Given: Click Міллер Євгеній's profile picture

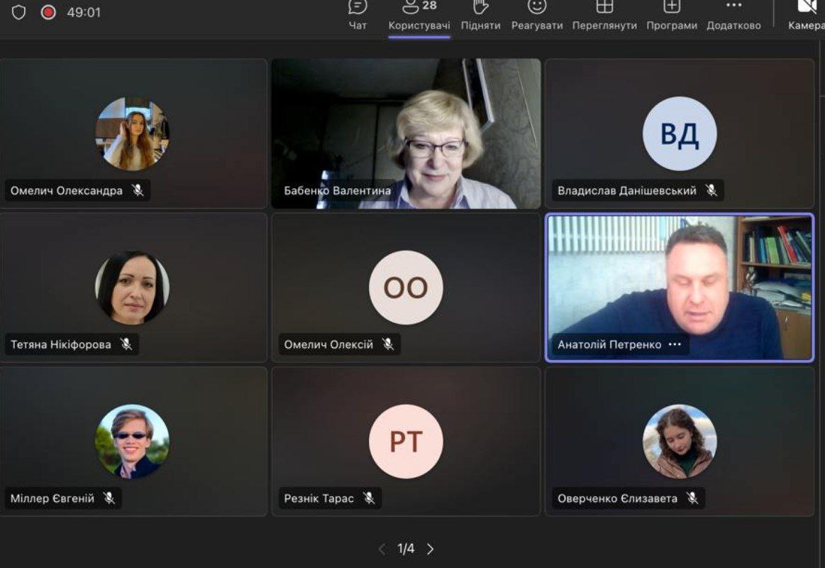Looking at the screenshot, I should (x=132, y=441).
